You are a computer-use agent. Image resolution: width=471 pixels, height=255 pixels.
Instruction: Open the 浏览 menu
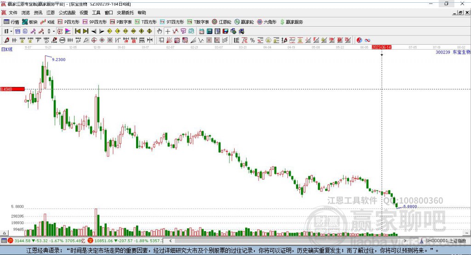click(26, 12)
